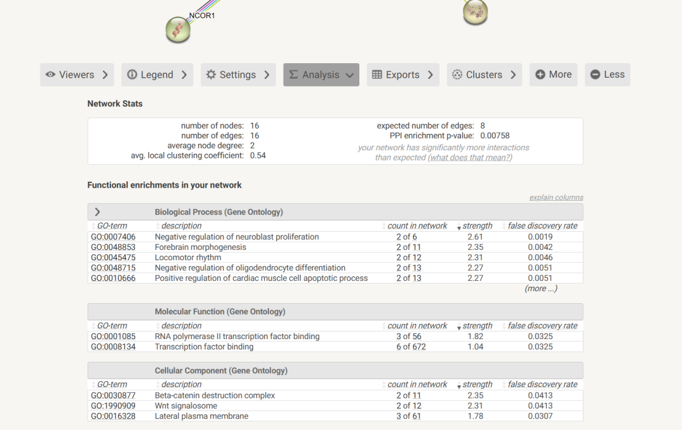Click the minus icon on Less button
The height and width of the screenshot is (430, 682).
(x=595, y=75)
